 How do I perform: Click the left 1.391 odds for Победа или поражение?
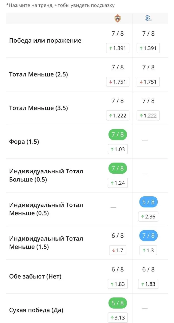[118, 48]
